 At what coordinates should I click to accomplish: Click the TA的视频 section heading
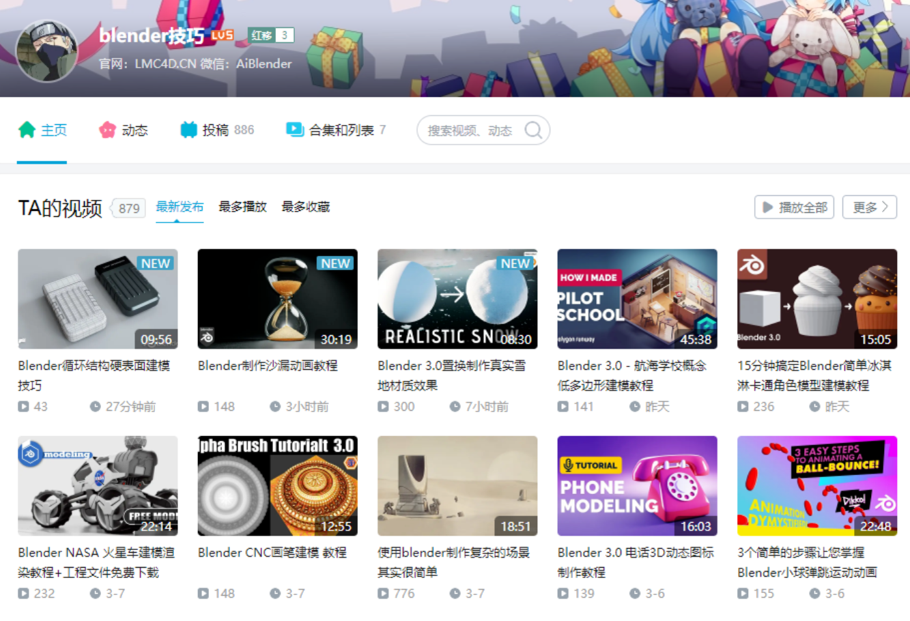(x=60, y=208)
